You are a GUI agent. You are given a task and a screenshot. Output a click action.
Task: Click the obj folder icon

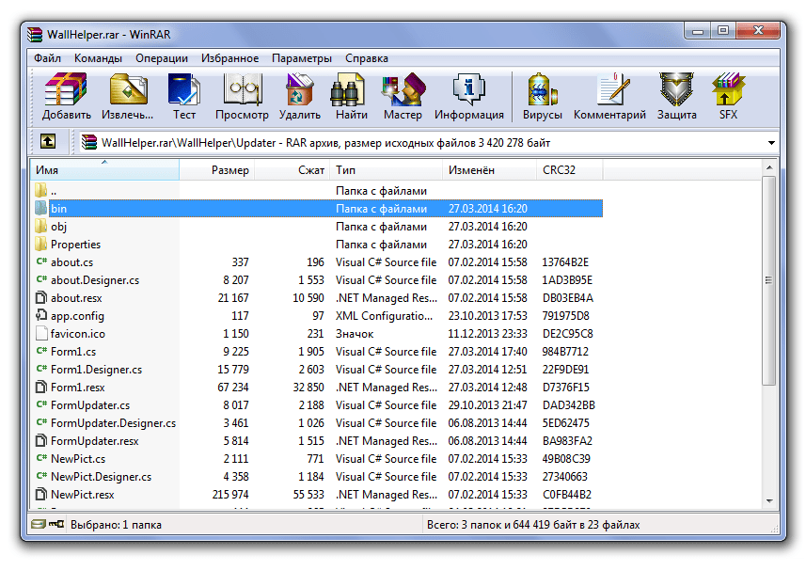(41, 226)
